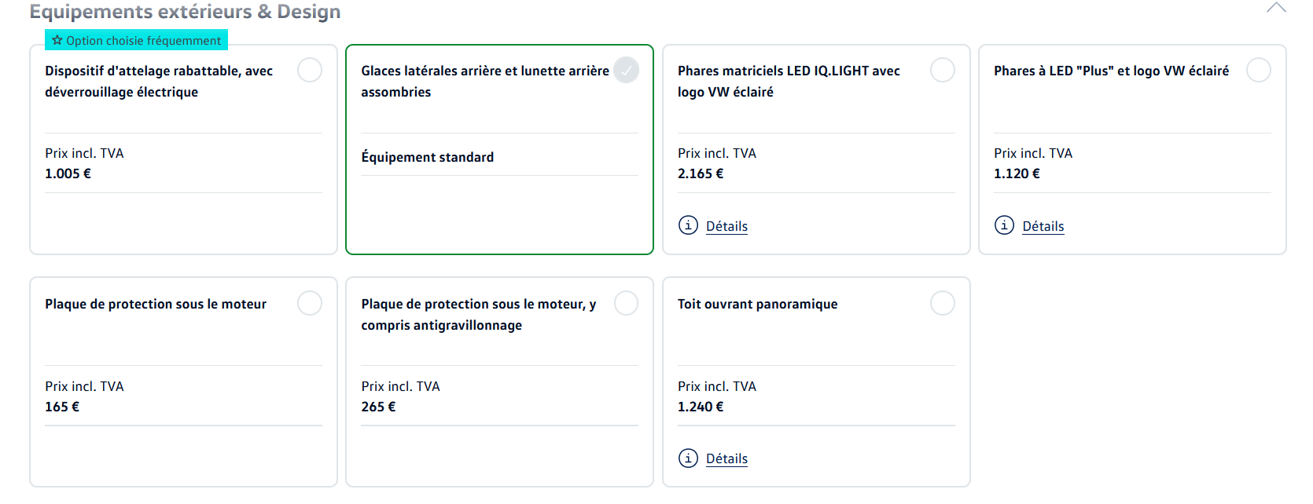Toggle the Glaces latérales assombries checkmark
The width and height of the screenshot is (1313, 504).
(x=626, y=70)
